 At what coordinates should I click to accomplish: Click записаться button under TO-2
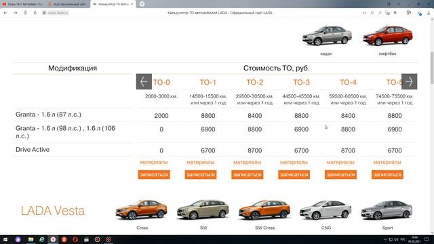(247, 175)
